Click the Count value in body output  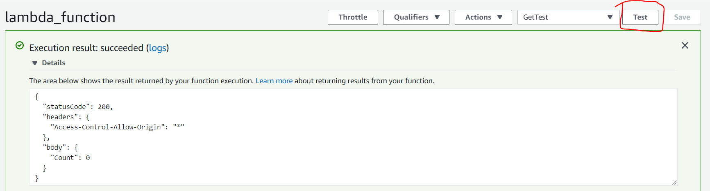(x=88, y=158)
